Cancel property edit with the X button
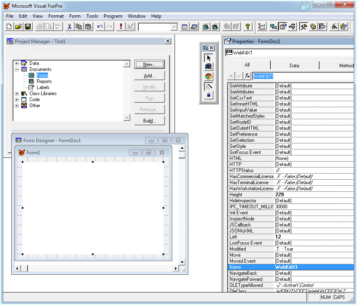Viewport: 357px width, 305px height. coord(231,76)
